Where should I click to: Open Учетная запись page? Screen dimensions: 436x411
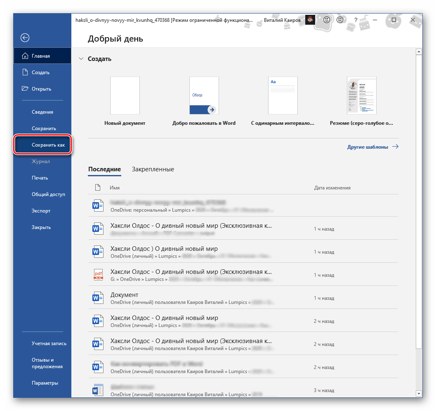(x=42, y=343)
